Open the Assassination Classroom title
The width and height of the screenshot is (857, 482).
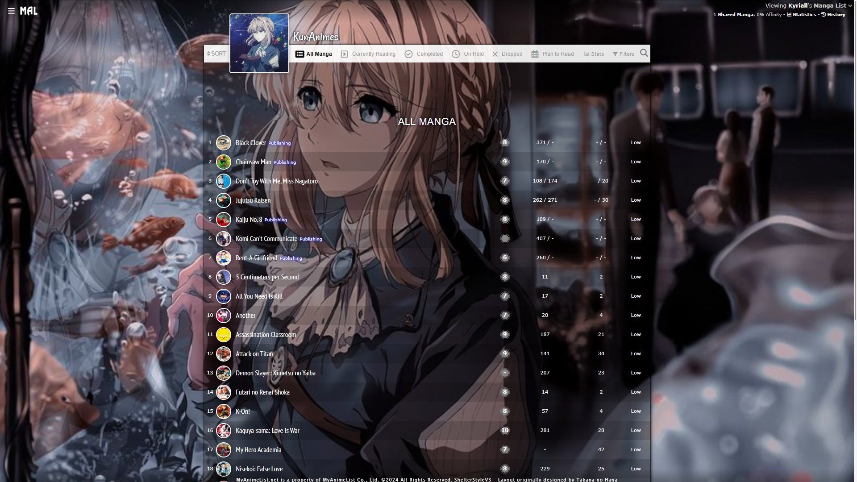266,335
